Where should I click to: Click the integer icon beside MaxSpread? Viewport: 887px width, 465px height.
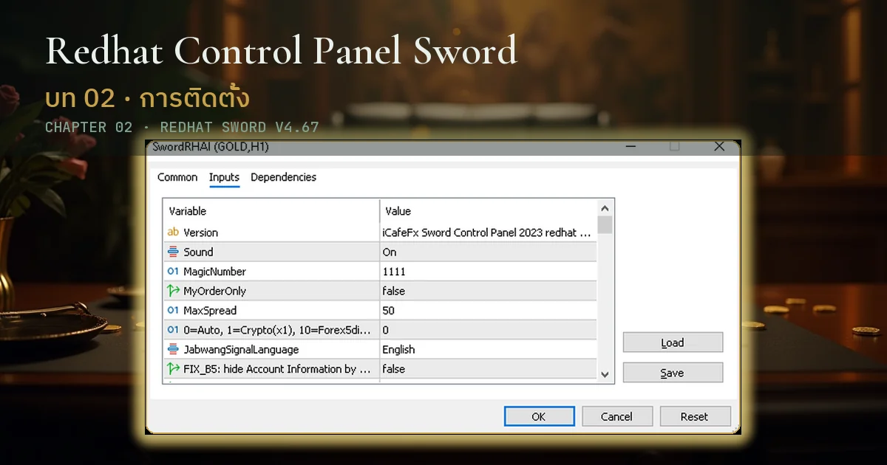[x=173, y=310]
